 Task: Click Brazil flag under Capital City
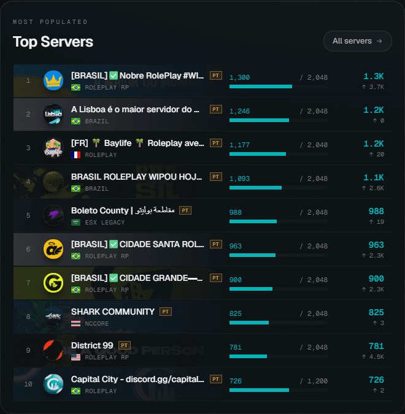pyautogui.click(x=76, y=391)
